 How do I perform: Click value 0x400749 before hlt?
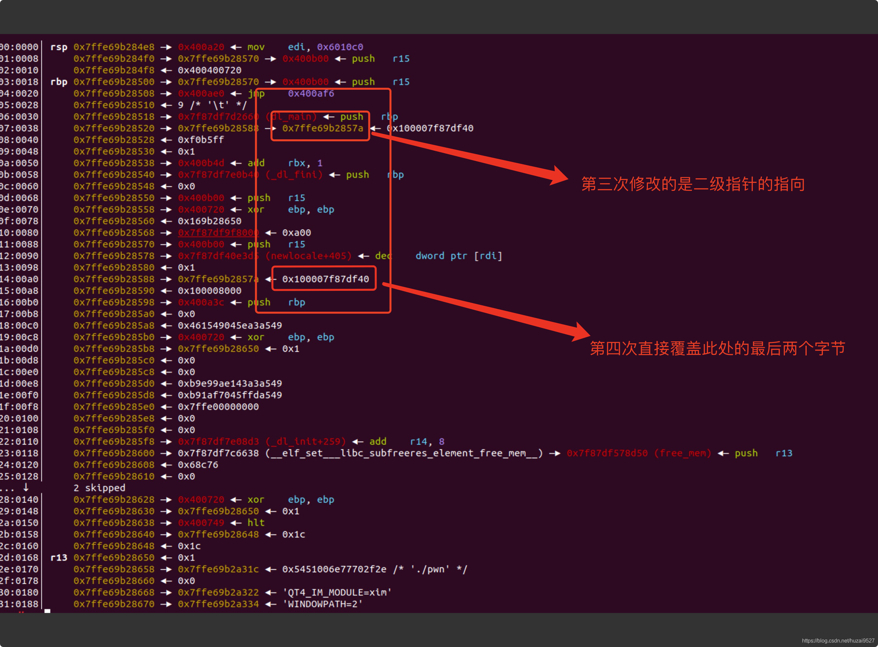click(x=201, y=523)
